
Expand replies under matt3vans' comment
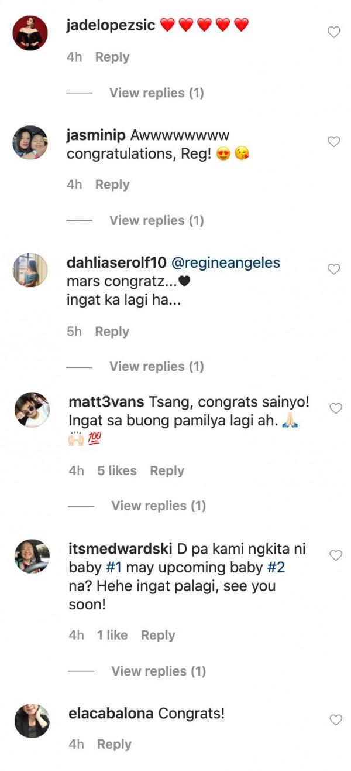159,506
